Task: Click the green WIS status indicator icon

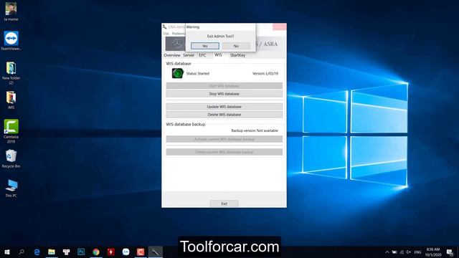Action: click(177, 73)
